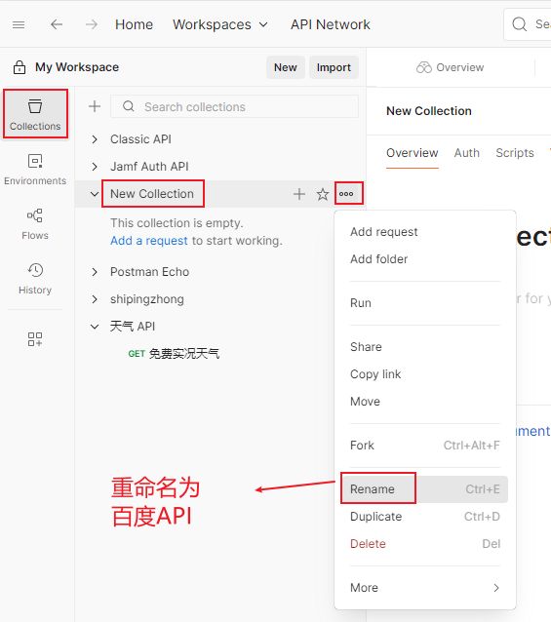Open the Collections sidebar tab
Viewport: 551px width, 622px height.
pos(35,114)
